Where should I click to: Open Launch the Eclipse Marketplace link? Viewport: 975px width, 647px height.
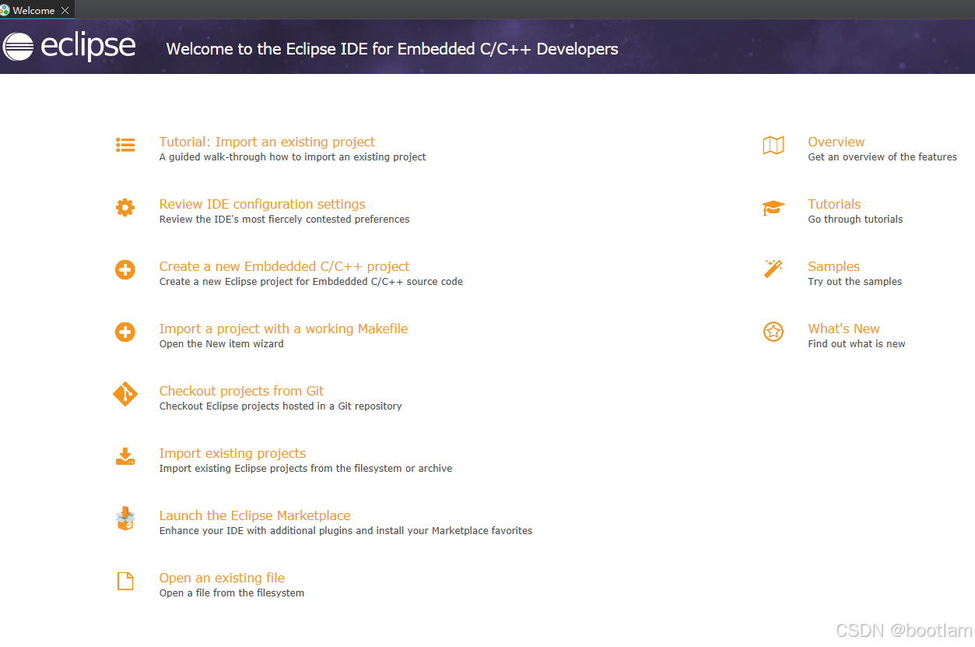(255, 515)
